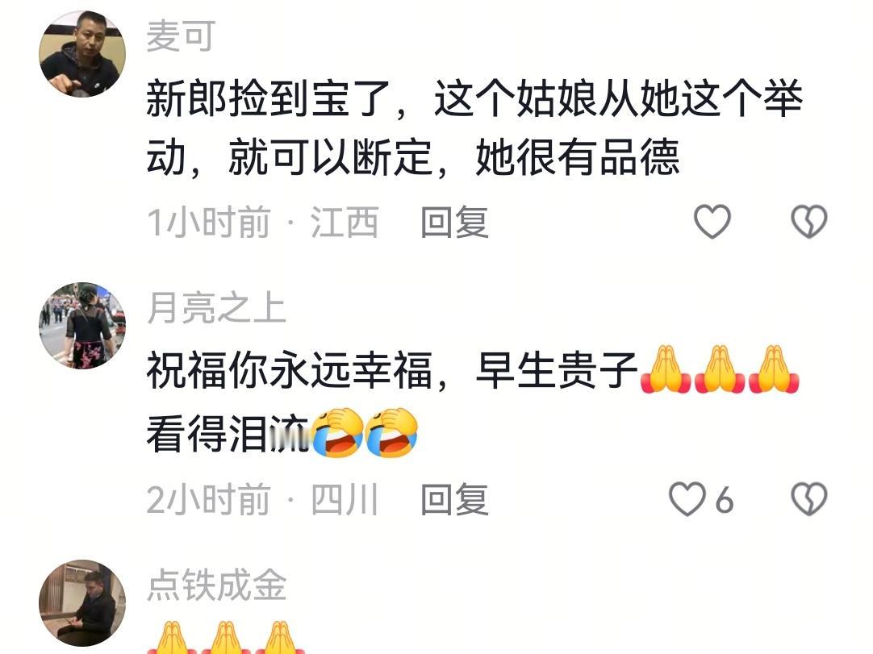The height and width of the screenshot is (654, 873).
Task: Tap the like count 6
Action: tap(724, 500)
